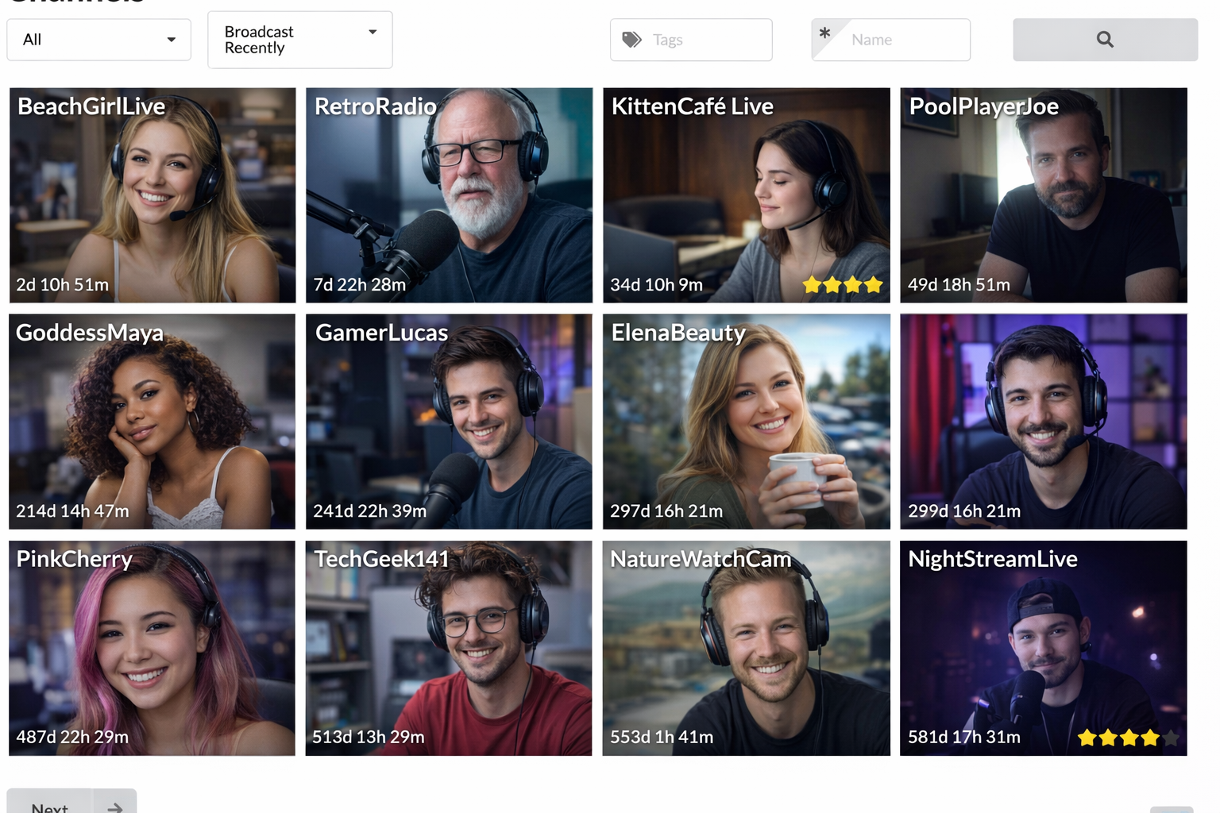Select the PoolPlayerJoe channel
This screenshot has height=813, width=1220.
click(x=1043, y=195)
